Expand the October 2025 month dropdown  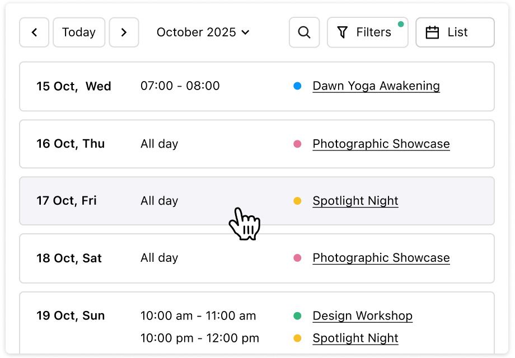pyautogui.click(x=203, y=32)
